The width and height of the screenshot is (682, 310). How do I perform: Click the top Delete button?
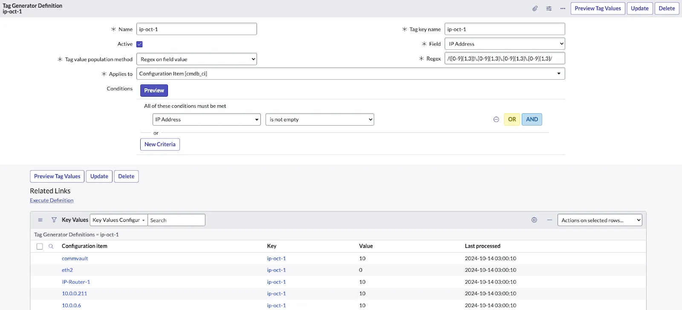(x=667, y=9)
